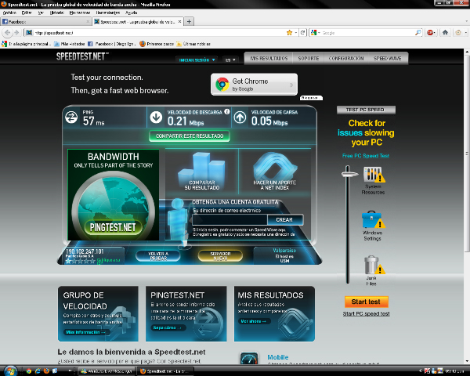
Task: Open the Más visitados bookmark
Action: click(70, 44)
